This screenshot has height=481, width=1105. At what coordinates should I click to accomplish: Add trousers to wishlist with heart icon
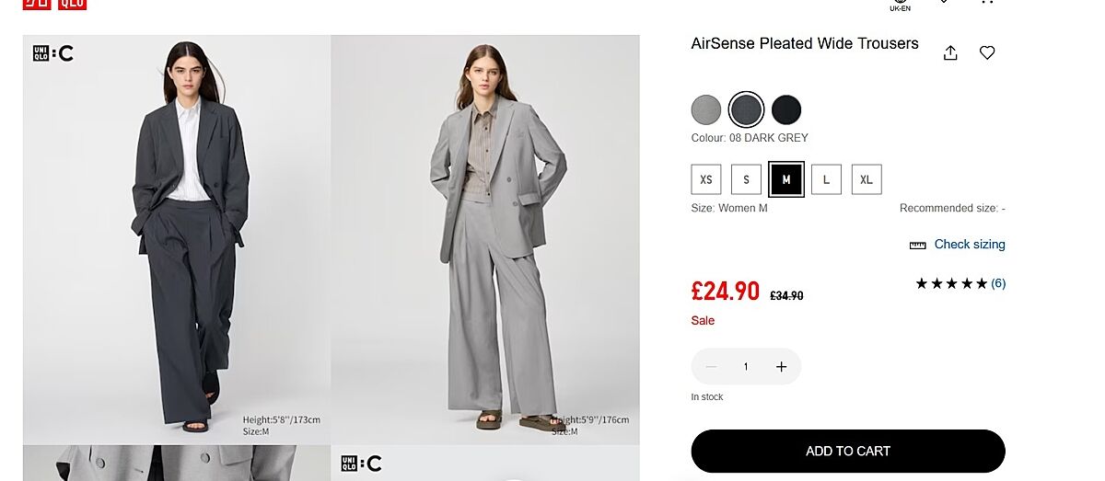pos(987,53)
